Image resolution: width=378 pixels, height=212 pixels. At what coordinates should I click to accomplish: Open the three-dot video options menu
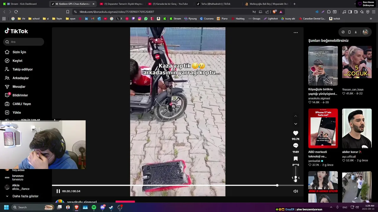tap(296, 33)
